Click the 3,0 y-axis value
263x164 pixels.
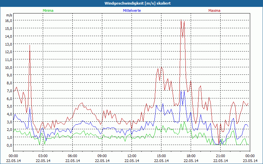click(x=10, y=122)
